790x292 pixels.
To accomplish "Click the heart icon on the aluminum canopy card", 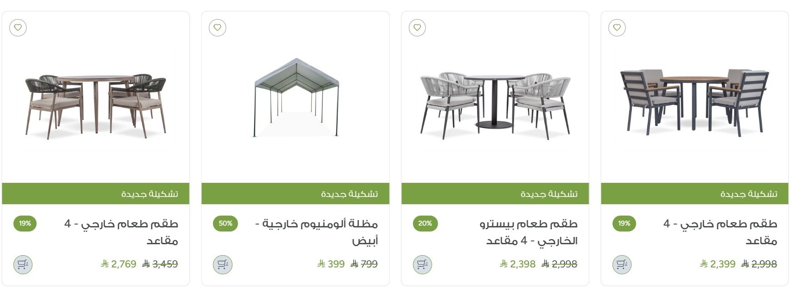I will (x=218, y=28).
